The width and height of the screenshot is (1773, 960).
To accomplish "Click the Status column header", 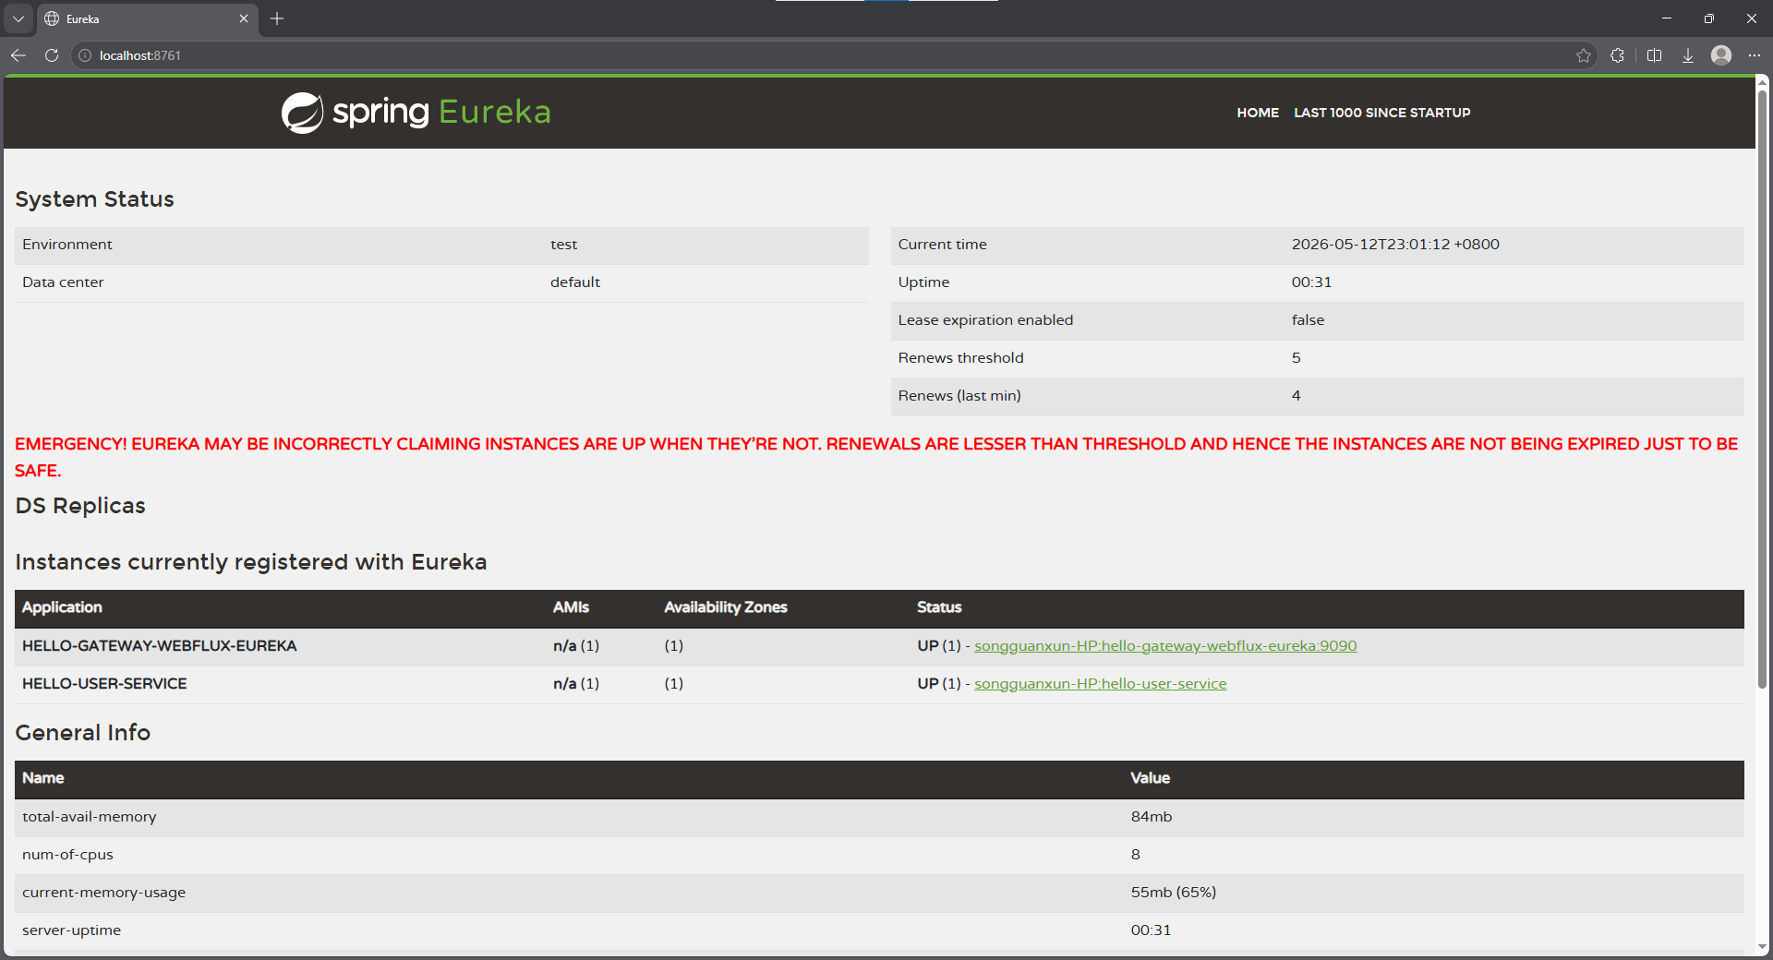I will 939,607.
